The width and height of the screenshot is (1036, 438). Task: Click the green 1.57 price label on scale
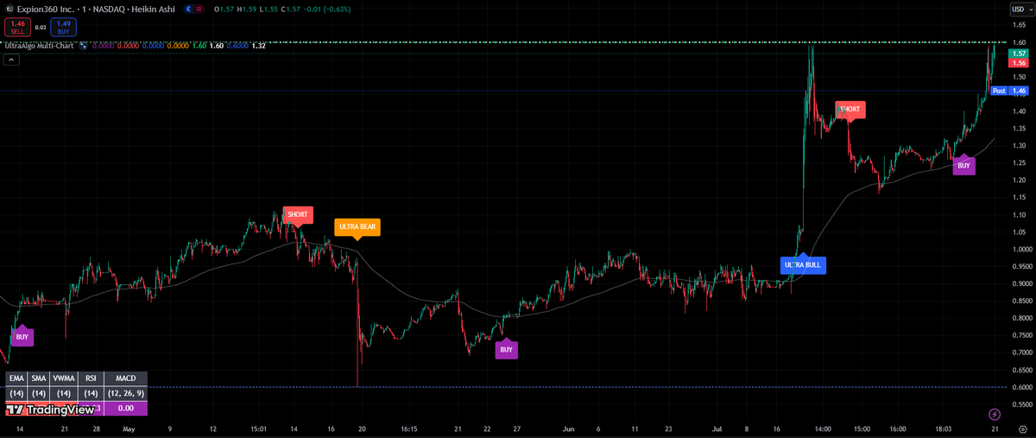(x=1019, y=54)
